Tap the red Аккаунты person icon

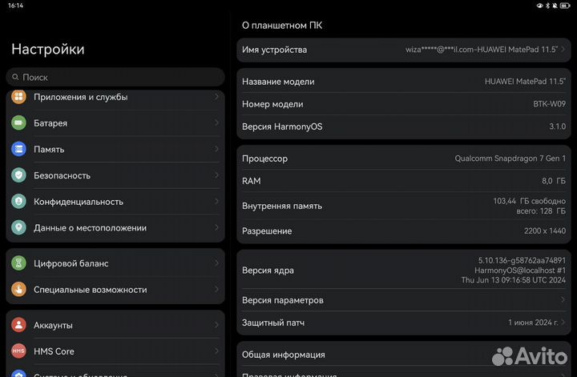point(18,325)
